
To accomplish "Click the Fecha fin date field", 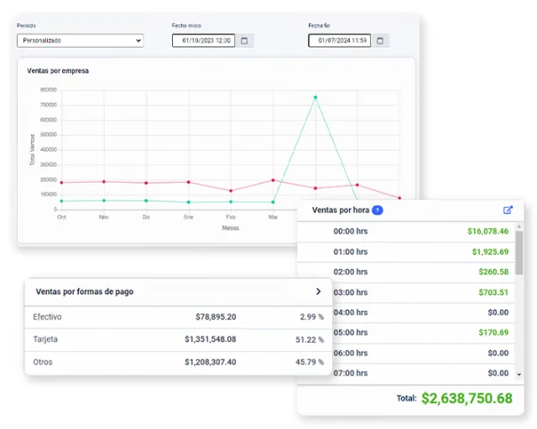I will (x=339, y=40).
